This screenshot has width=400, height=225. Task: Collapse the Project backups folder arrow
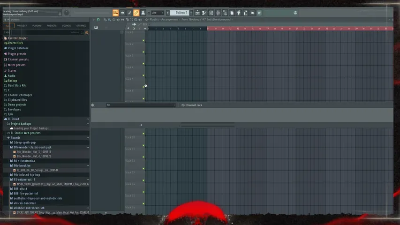pos(88,124)
